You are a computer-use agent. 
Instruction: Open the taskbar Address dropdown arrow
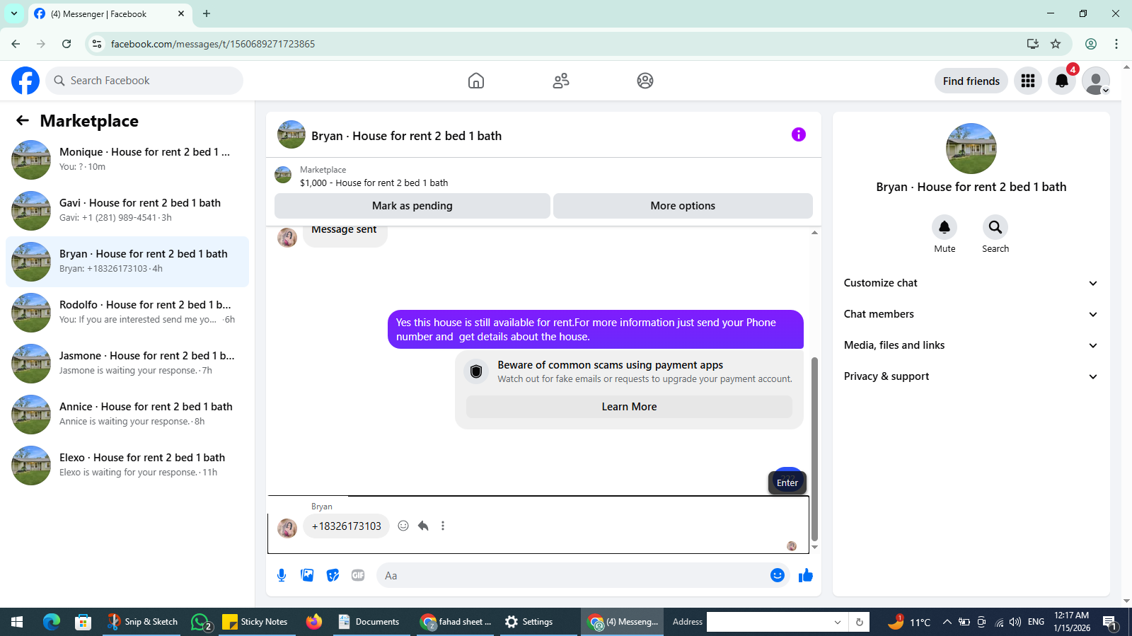click(838, 623)
